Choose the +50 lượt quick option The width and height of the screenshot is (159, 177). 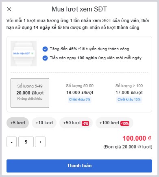[x=76, y=123]
